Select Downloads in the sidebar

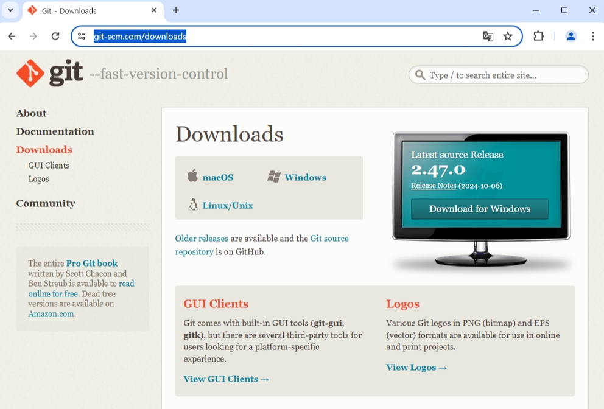[x=44, y=150]
